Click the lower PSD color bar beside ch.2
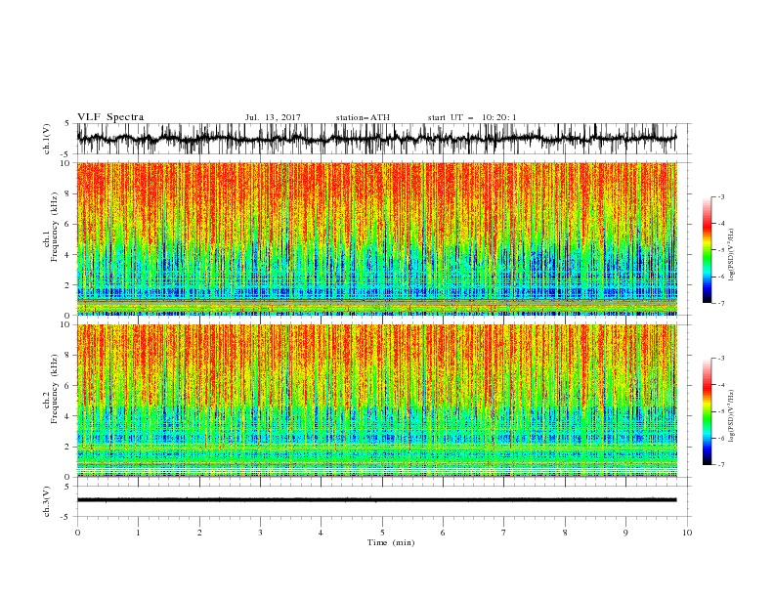Image resolution: width=774 pixels, height=598 pixels. pos(707,411)
